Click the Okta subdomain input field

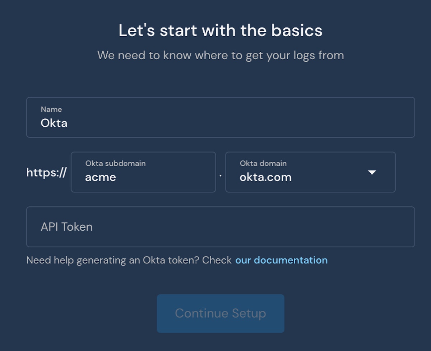coord(143,172)
